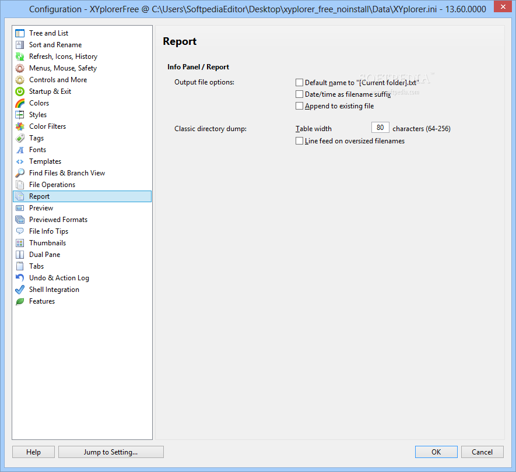Click the Controls and More gear icon

coord(20,80)
